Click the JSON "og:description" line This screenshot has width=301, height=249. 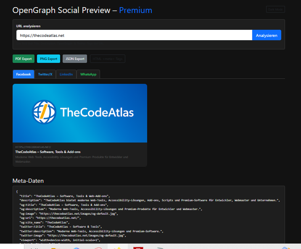[x=111, y=209]
